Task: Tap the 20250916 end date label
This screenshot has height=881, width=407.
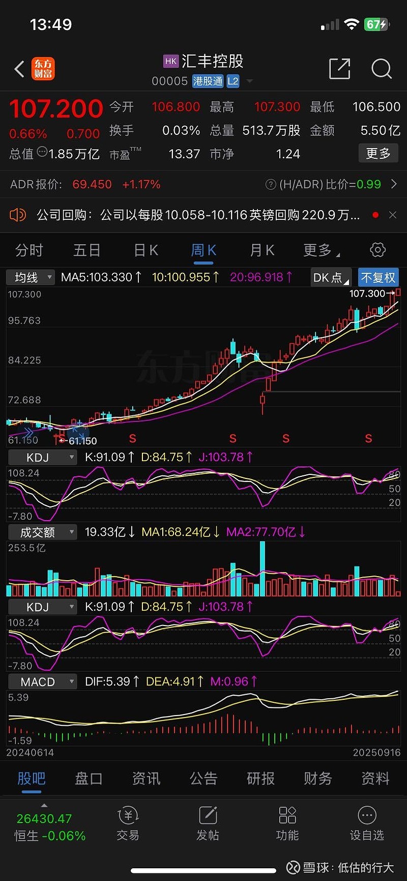Action: [x=377, y=752]
